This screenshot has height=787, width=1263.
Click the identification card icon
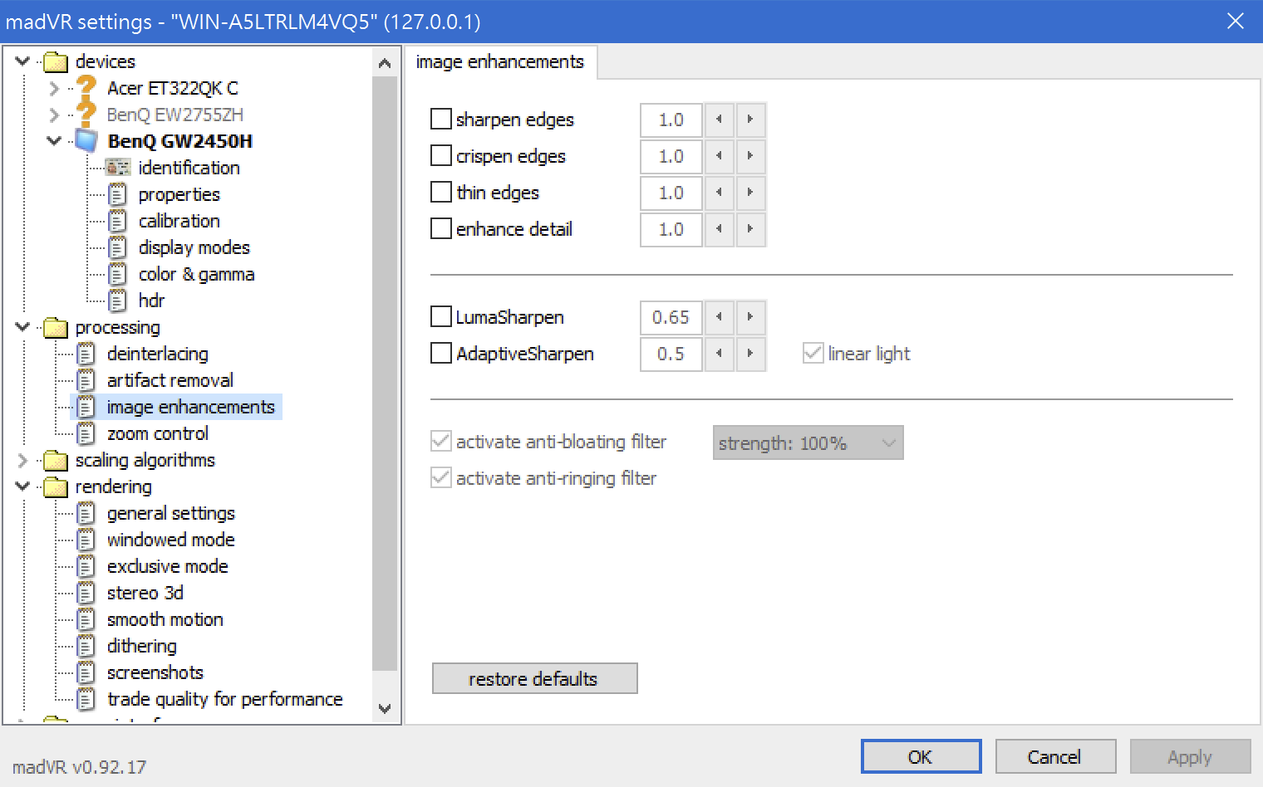118,168
